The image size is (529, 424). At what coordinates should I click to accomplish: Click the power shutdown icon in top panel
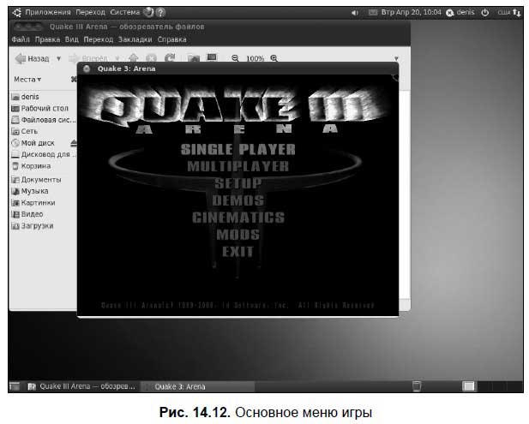tap(485, 14)
